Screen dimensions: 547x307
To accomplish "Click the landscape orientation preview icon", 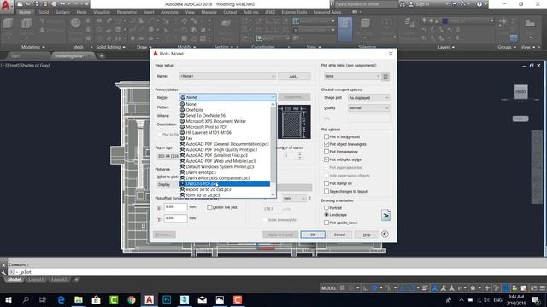I will [x=385, y=215].
